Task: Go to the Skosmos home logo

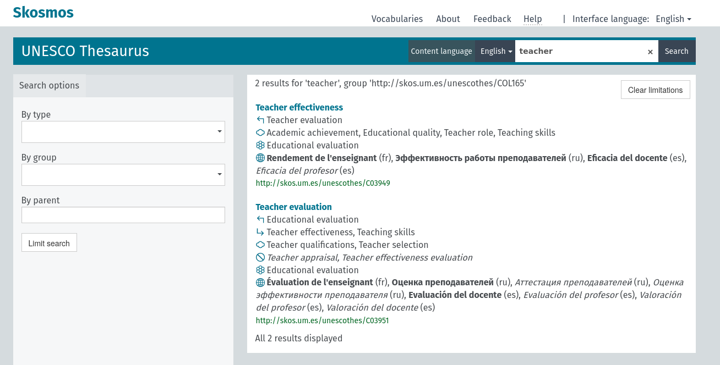Action: click(x=43, y=12)
